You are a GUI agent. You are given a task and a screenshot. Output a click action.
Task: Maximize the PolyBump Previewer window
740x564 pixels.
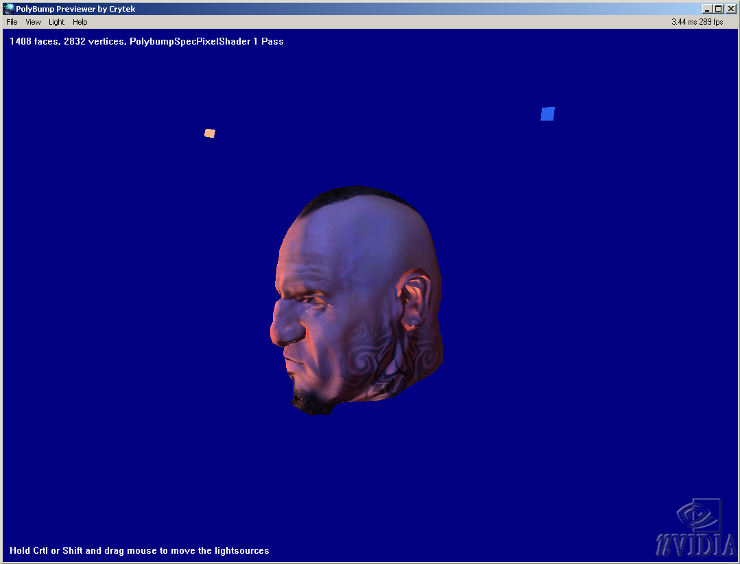(718, 8)
